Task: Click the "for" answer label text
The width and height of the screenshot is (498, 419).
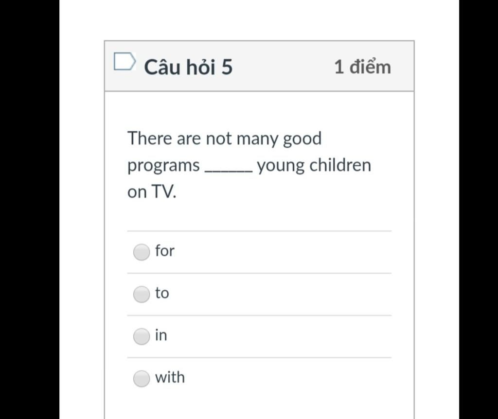Action: point(164,250)
